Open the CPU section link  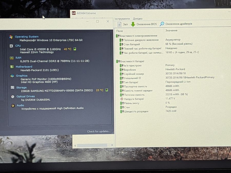pos(18,46)
